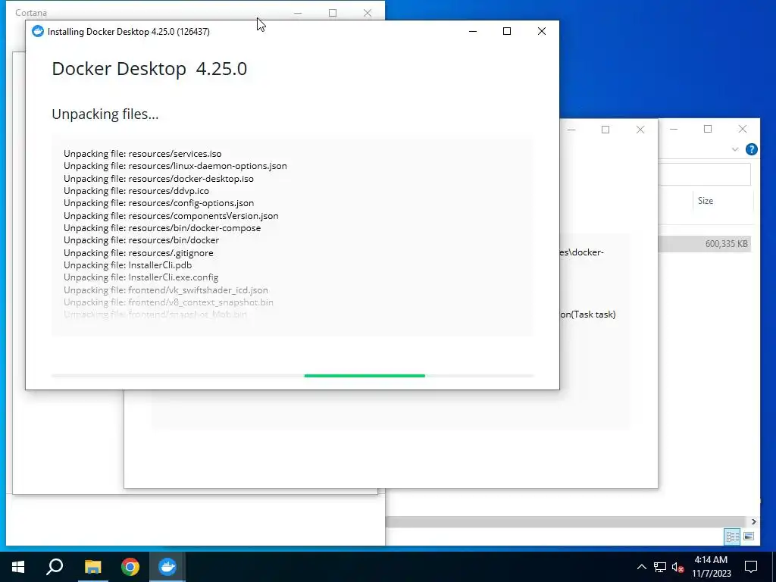Click the 'resources/componentsVersion.json' log line
The height and width of the screenshot is (582, 776).
point(171,216)
